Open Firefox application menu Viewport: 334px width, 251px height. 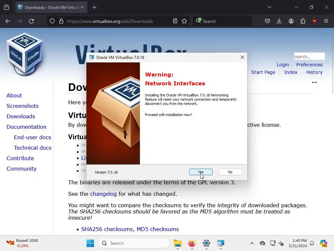[x=326, y=21]
